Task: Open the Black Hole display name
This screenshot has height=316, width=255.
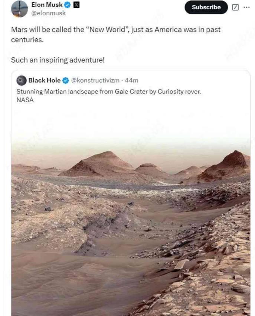Action: click(x=44, y=80)
